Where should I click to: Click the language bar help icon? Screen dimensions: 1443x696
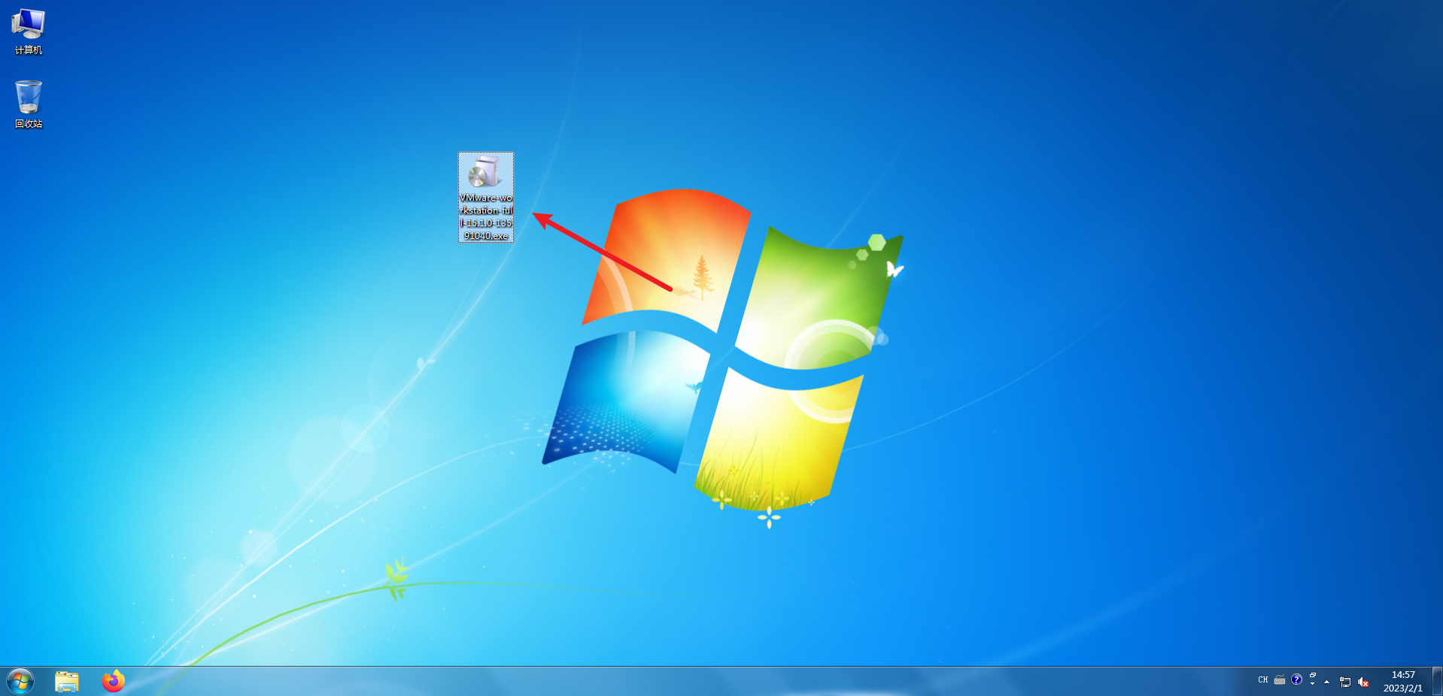[x=1296, y=679]
